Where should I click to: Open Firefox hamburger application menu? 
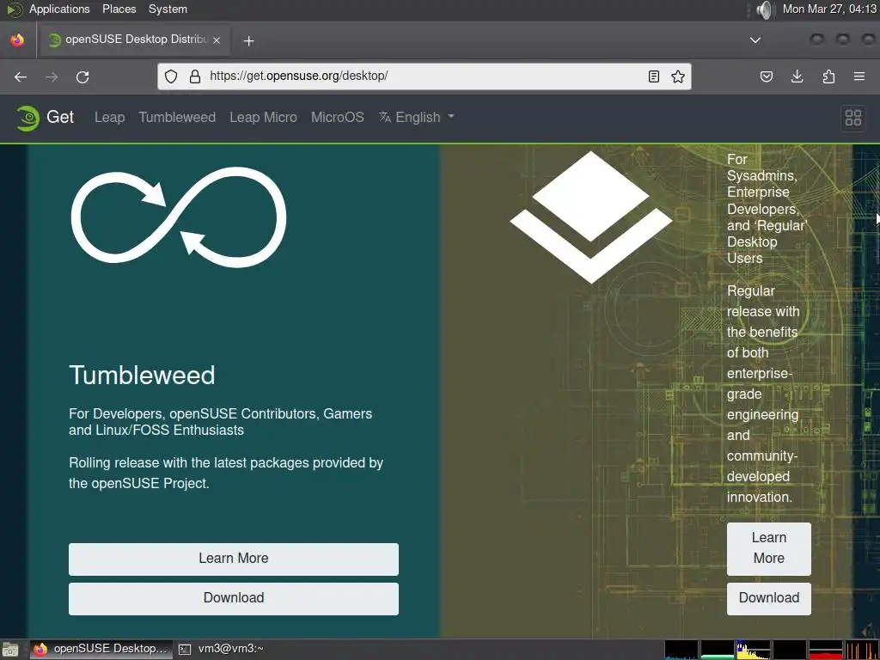click(x=859, y=76)
